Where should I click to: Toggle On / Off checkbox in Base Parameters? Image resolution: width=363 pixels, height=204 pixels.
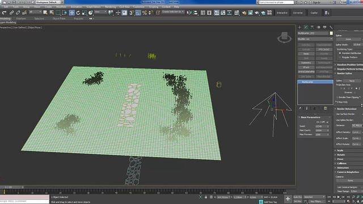point(327,122)
